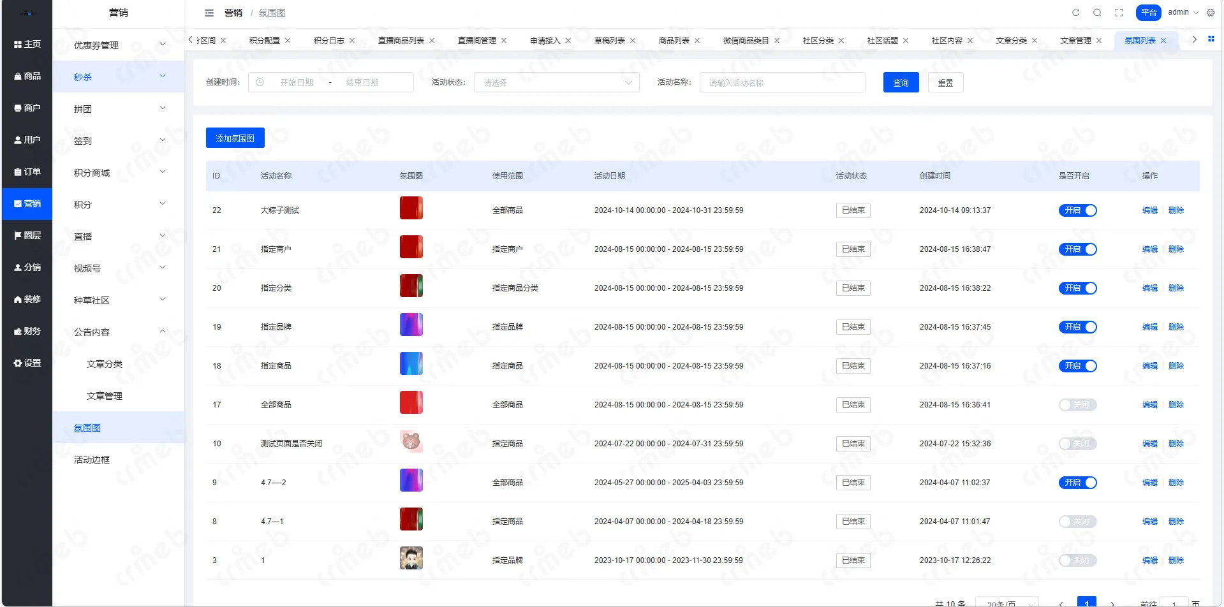Click the 重置 button

pos(945,82)
